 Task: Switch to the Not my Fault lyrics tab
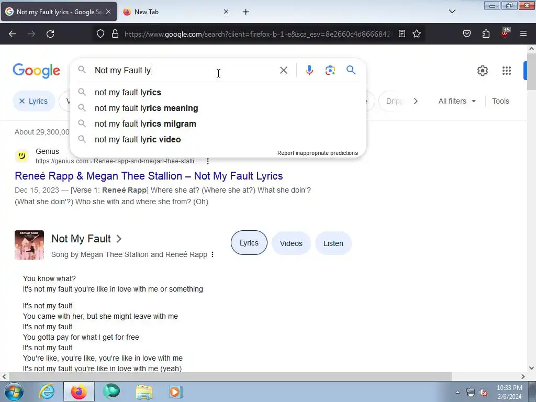[59, 12]
